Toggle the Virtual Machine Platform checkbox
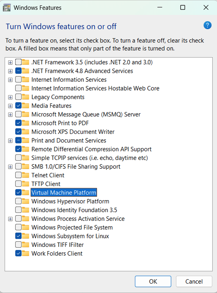The image size is (217, 293). [18, 193]
